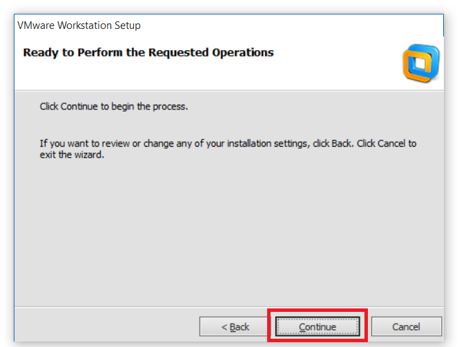This screenshot has width=468, height=347.
Task: Go back with the Back button
Action: 235,326
